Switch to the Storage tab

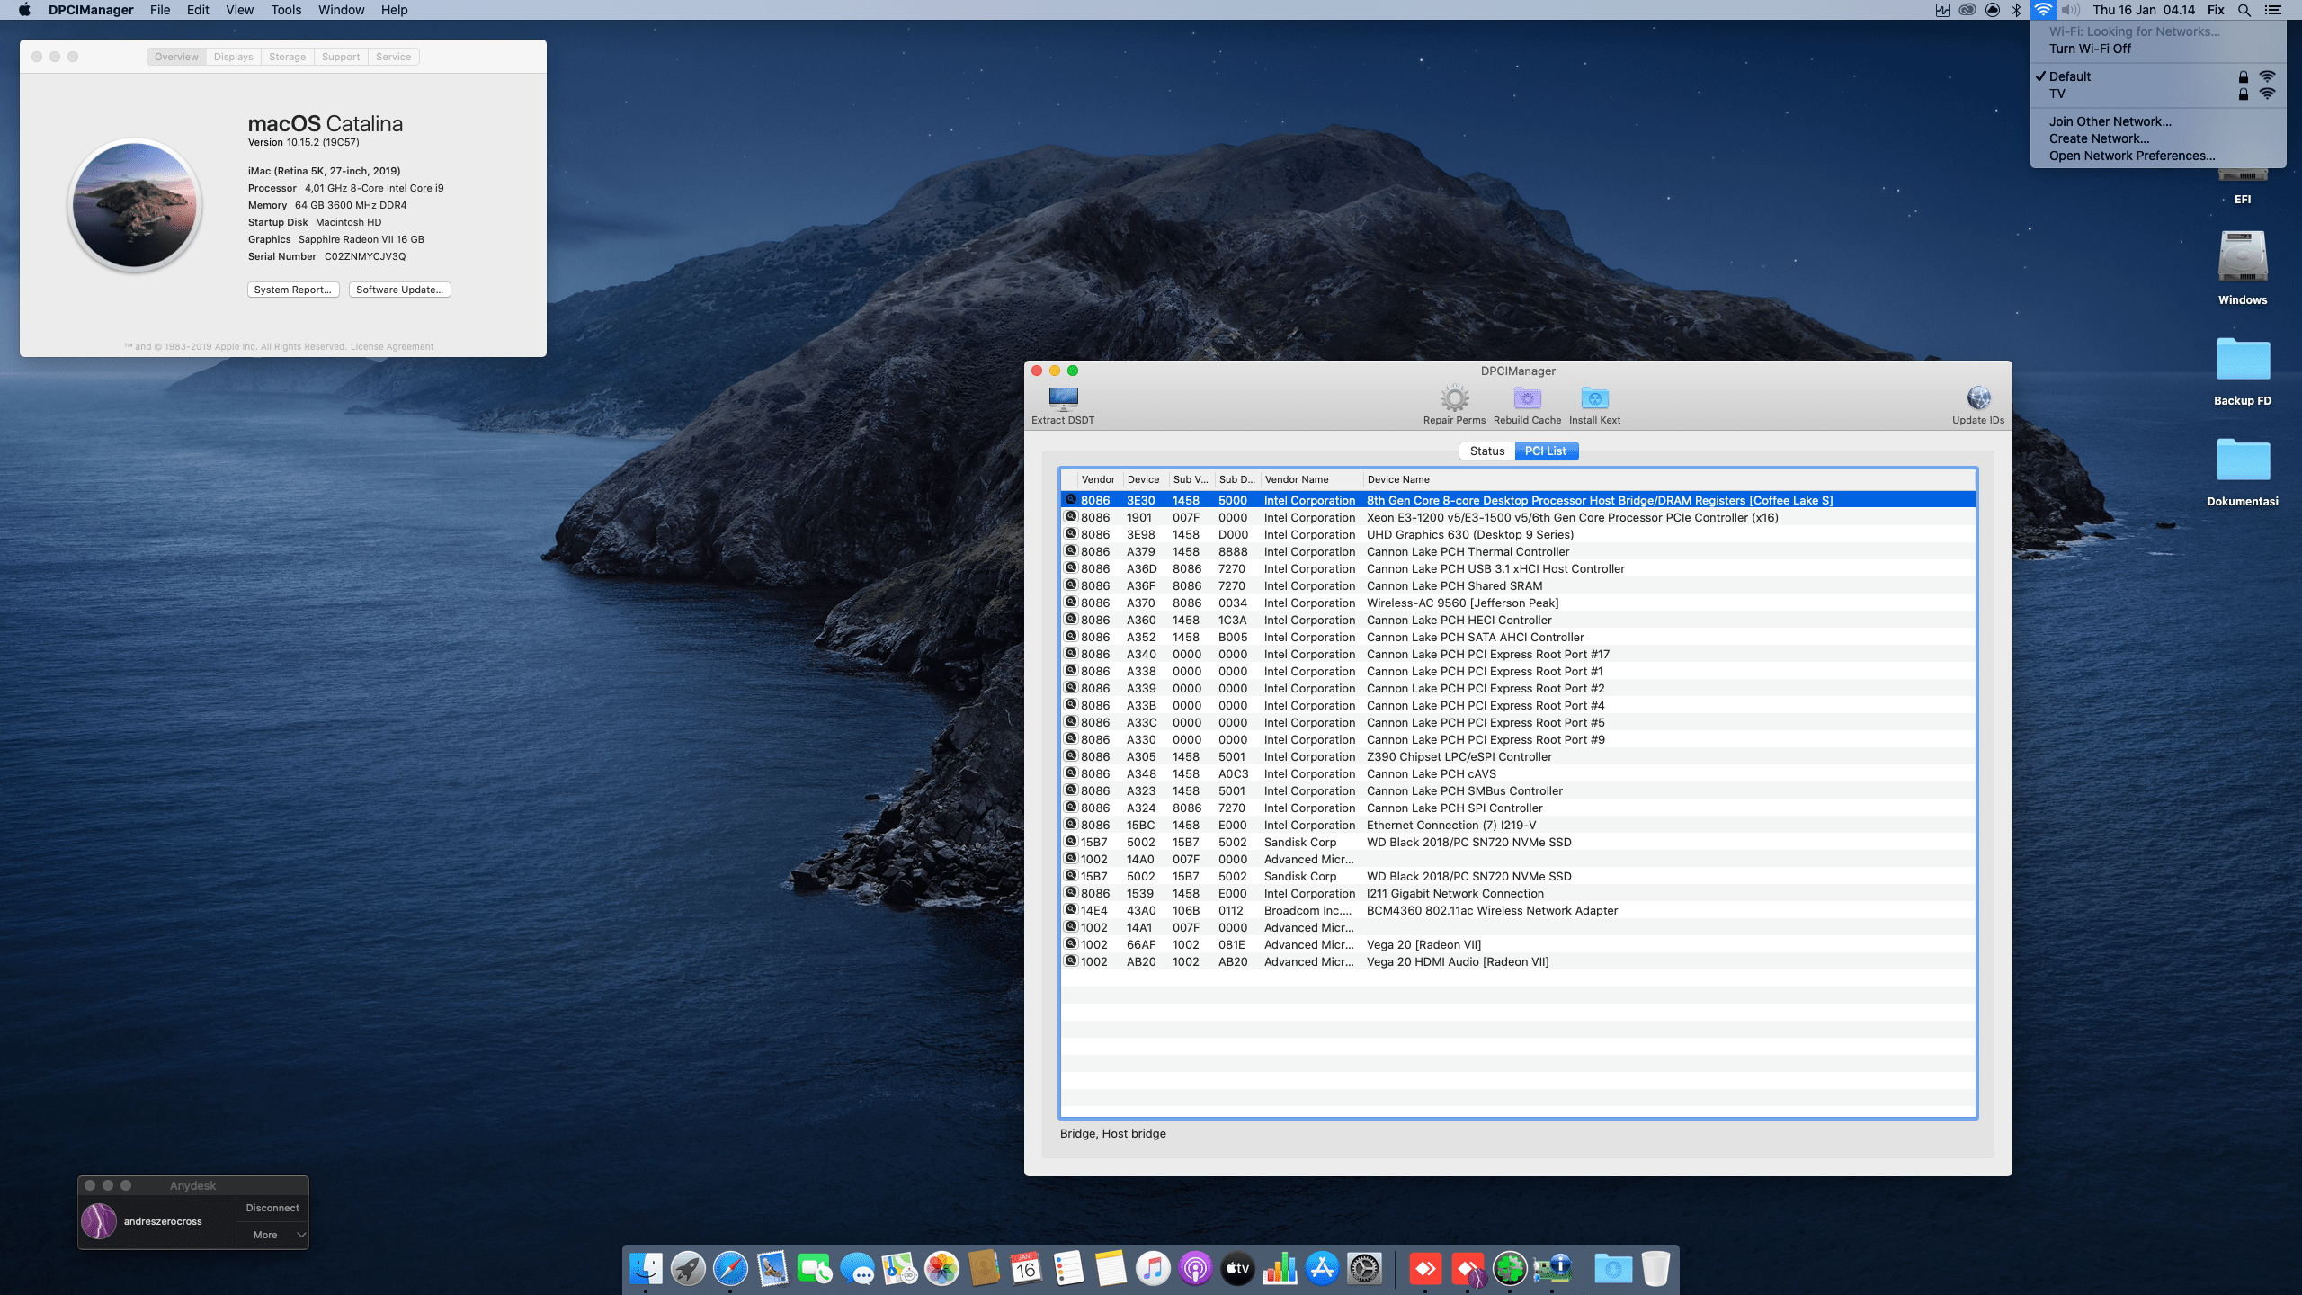(287, 57)
